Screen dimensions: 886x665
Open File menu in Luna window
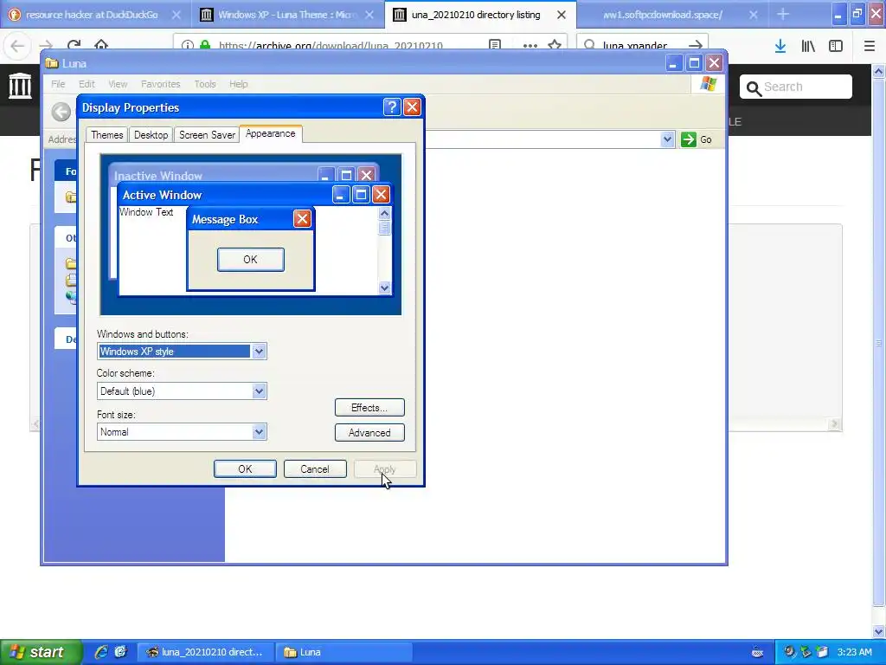point(58,84)
